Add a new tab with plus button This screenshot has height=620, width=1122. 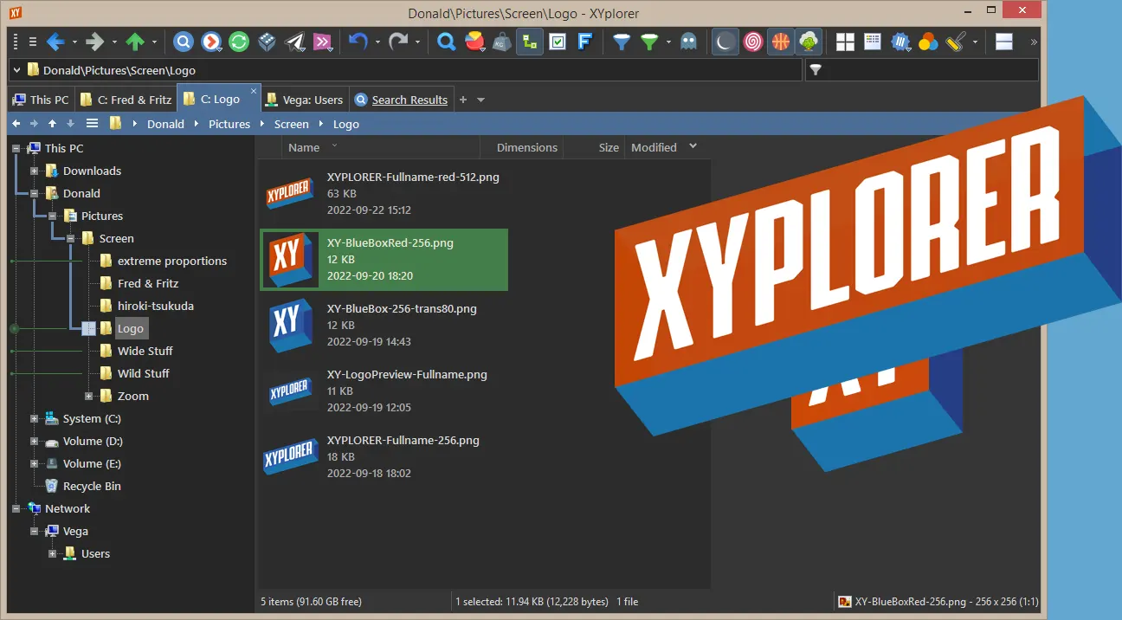(462, 100)
